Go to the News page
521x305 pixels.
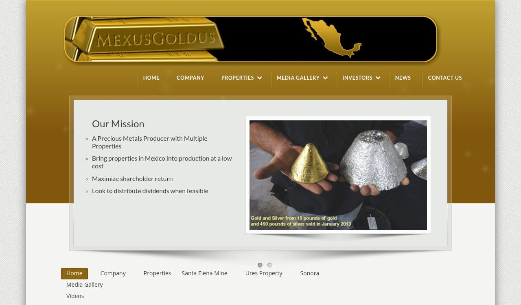403,78
